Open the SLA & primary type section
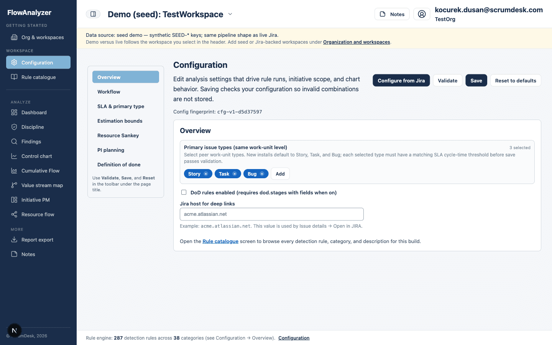 pyautogui.click(x=126, y=106)
